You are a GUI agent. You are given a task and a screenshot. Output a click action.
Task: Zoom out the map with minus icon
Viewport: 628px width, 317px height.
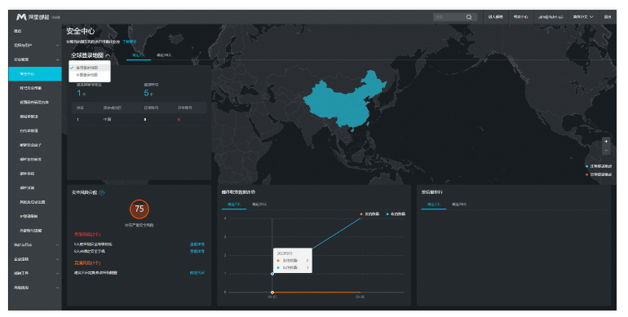click(x=606, y=150)
